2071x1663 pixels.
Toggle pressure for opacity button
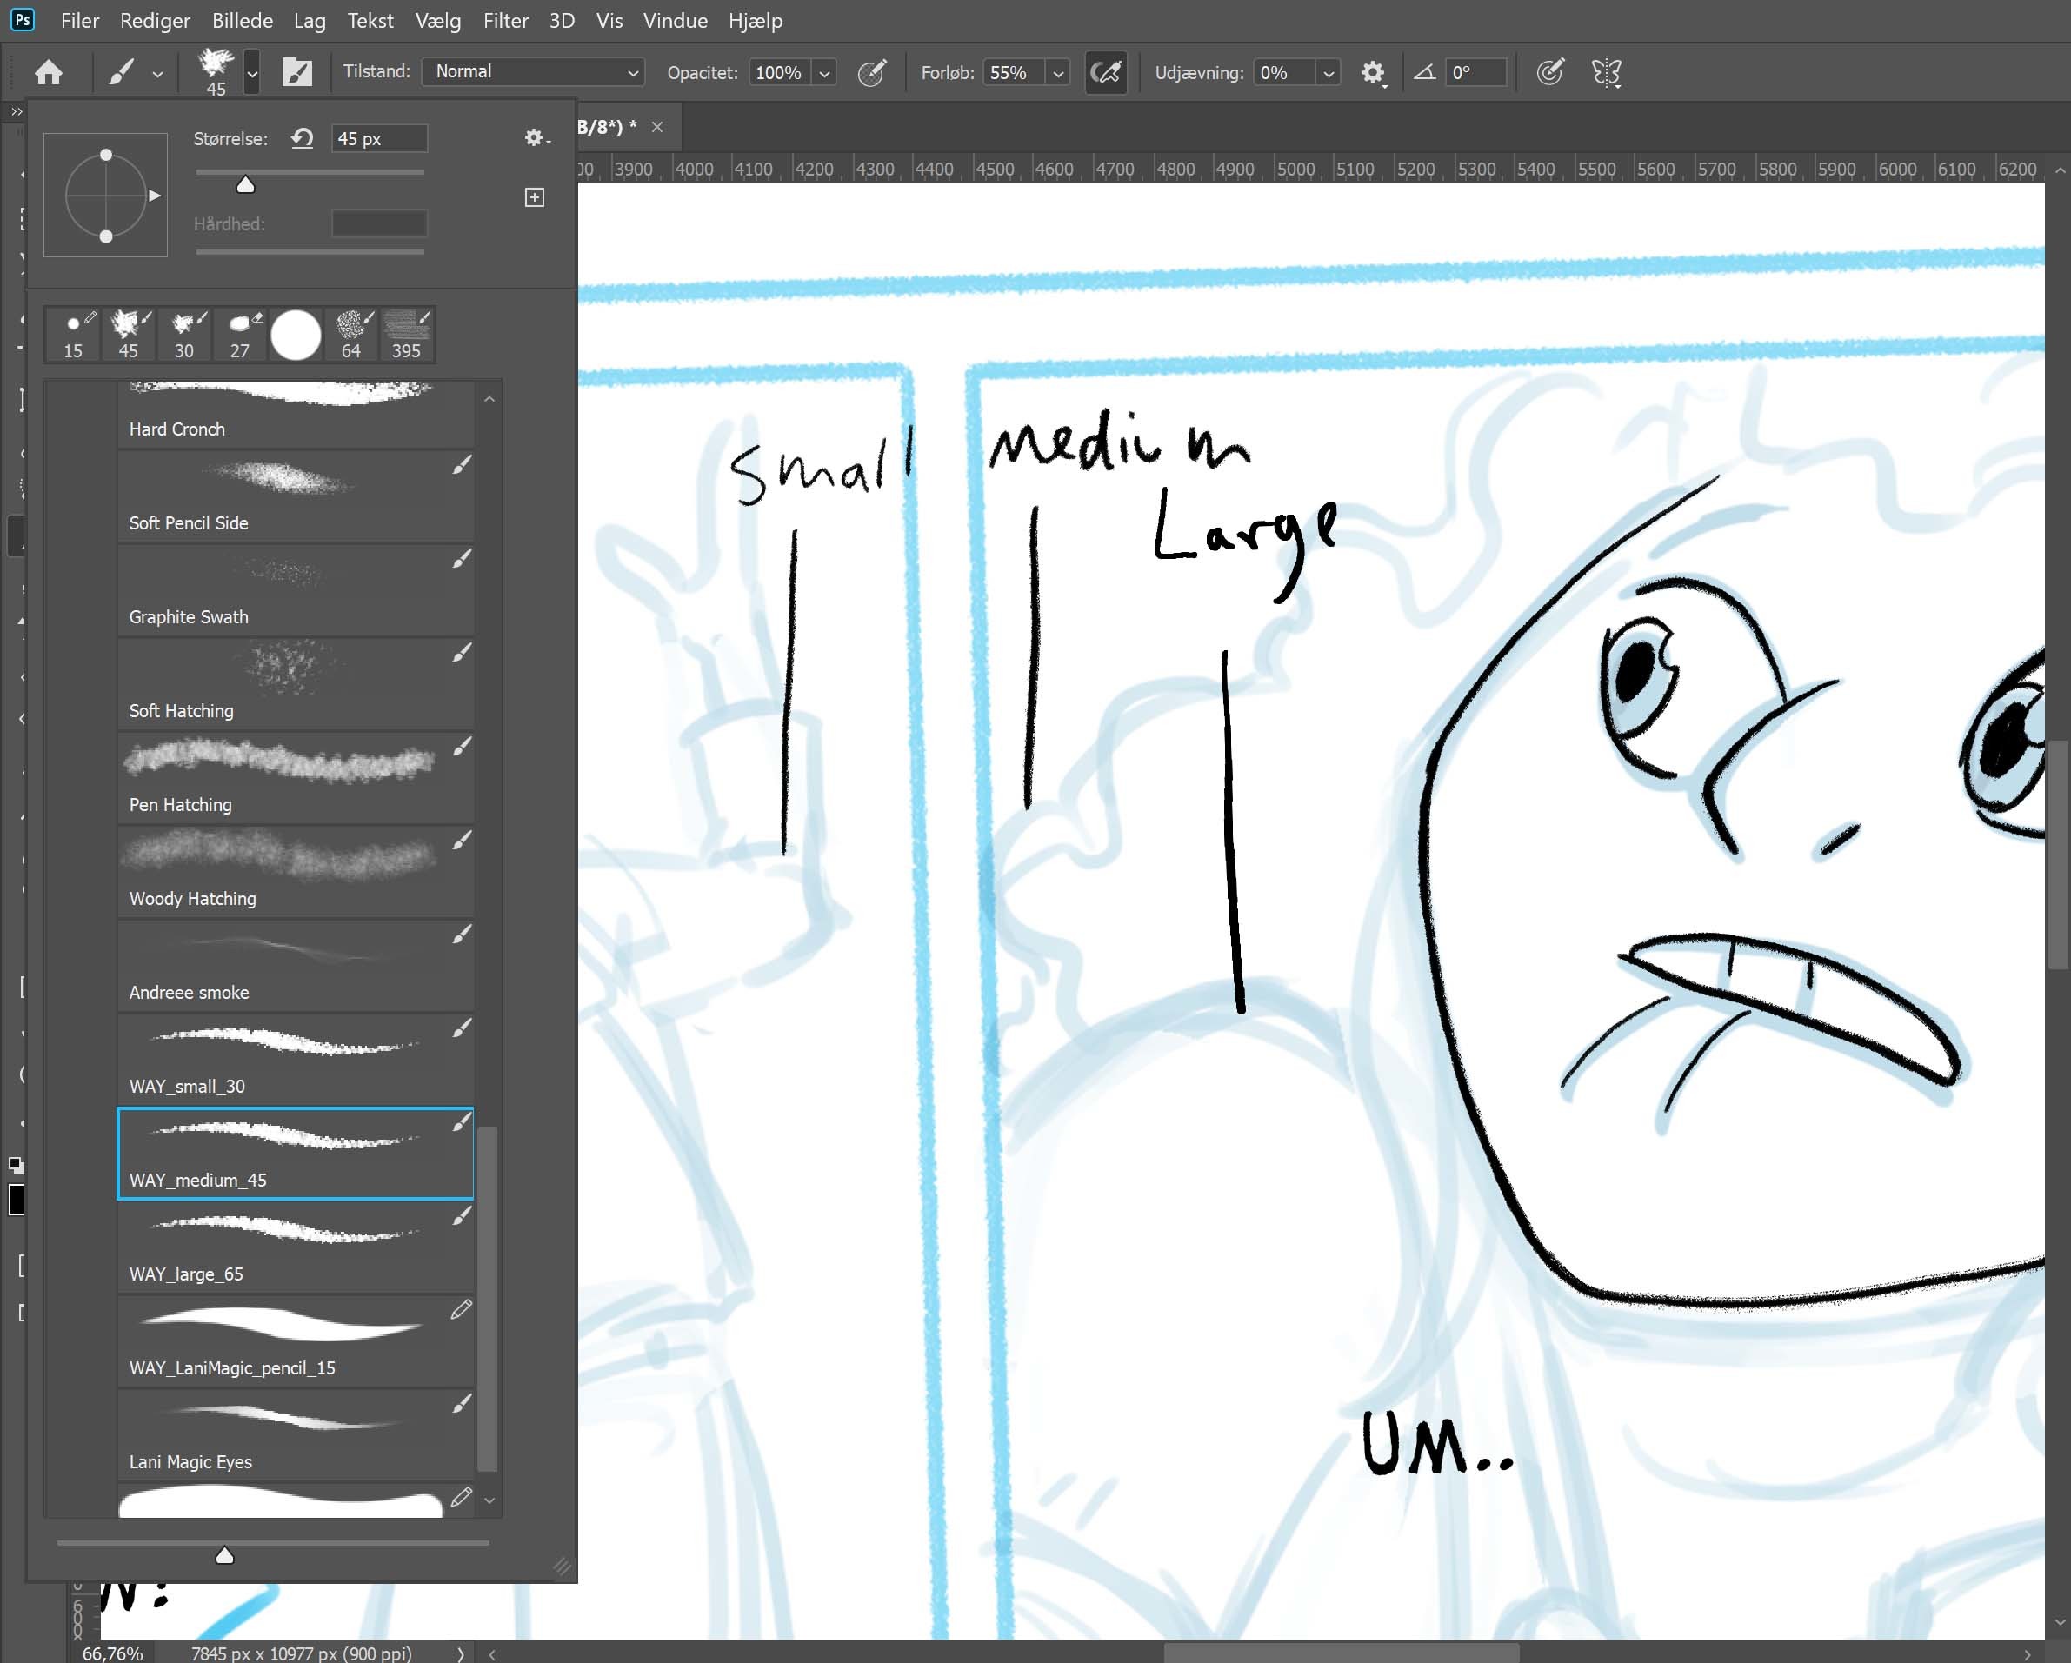[x=871, y=72]
